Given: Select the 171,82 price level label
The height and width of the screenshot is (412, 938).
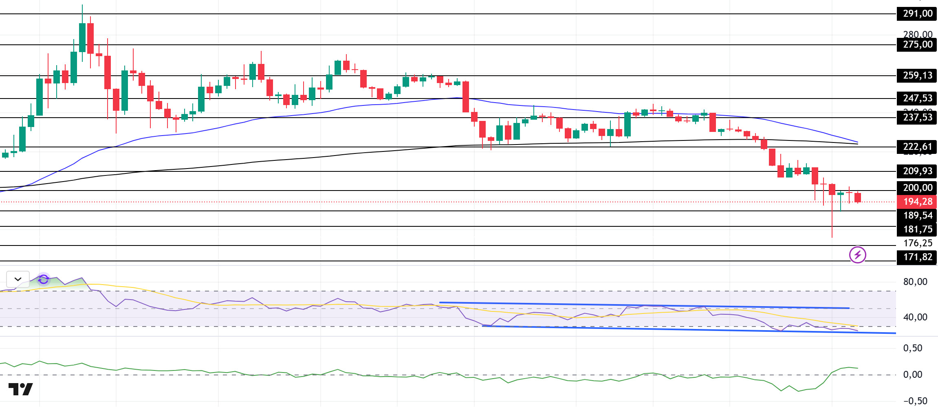Looking at the screenshot, I should (917, 257).
